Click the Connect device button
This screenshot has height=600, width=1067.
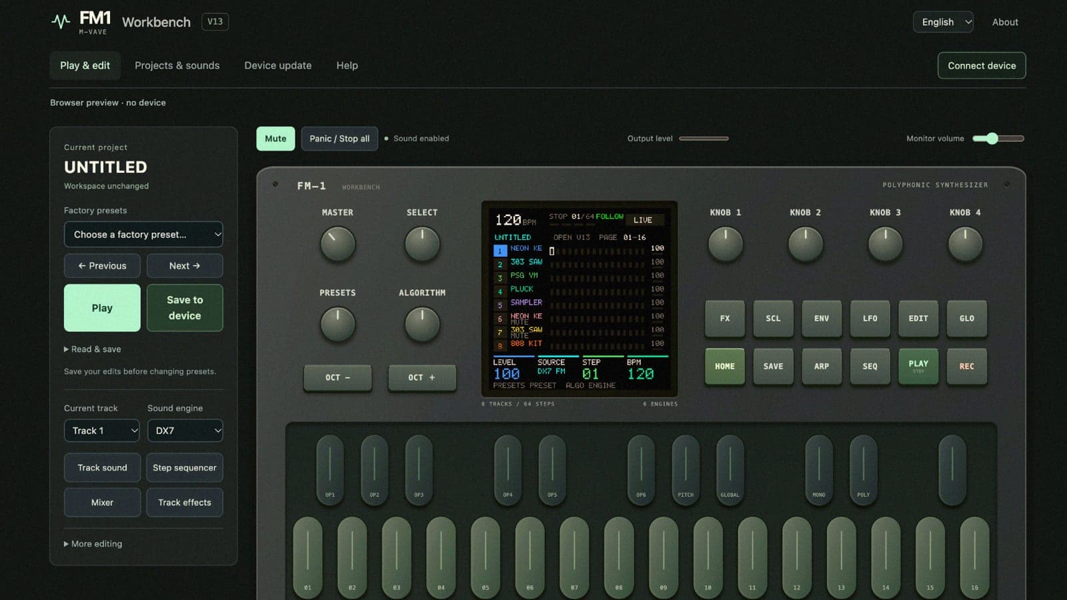(982, 65)
